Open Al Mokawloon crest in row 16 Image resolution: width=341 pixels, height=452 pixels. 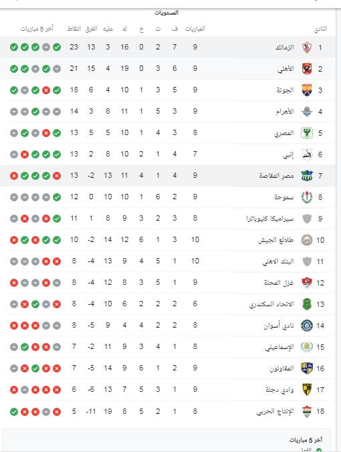point(307,368)
